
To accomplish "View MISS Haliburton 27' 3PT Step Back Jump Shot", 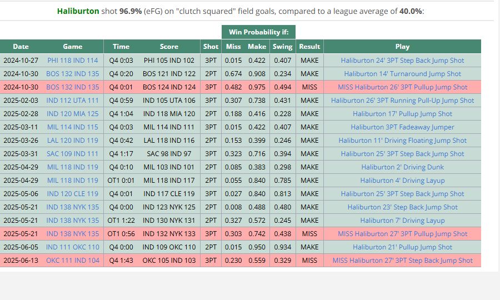I will (x=402, y=261).
